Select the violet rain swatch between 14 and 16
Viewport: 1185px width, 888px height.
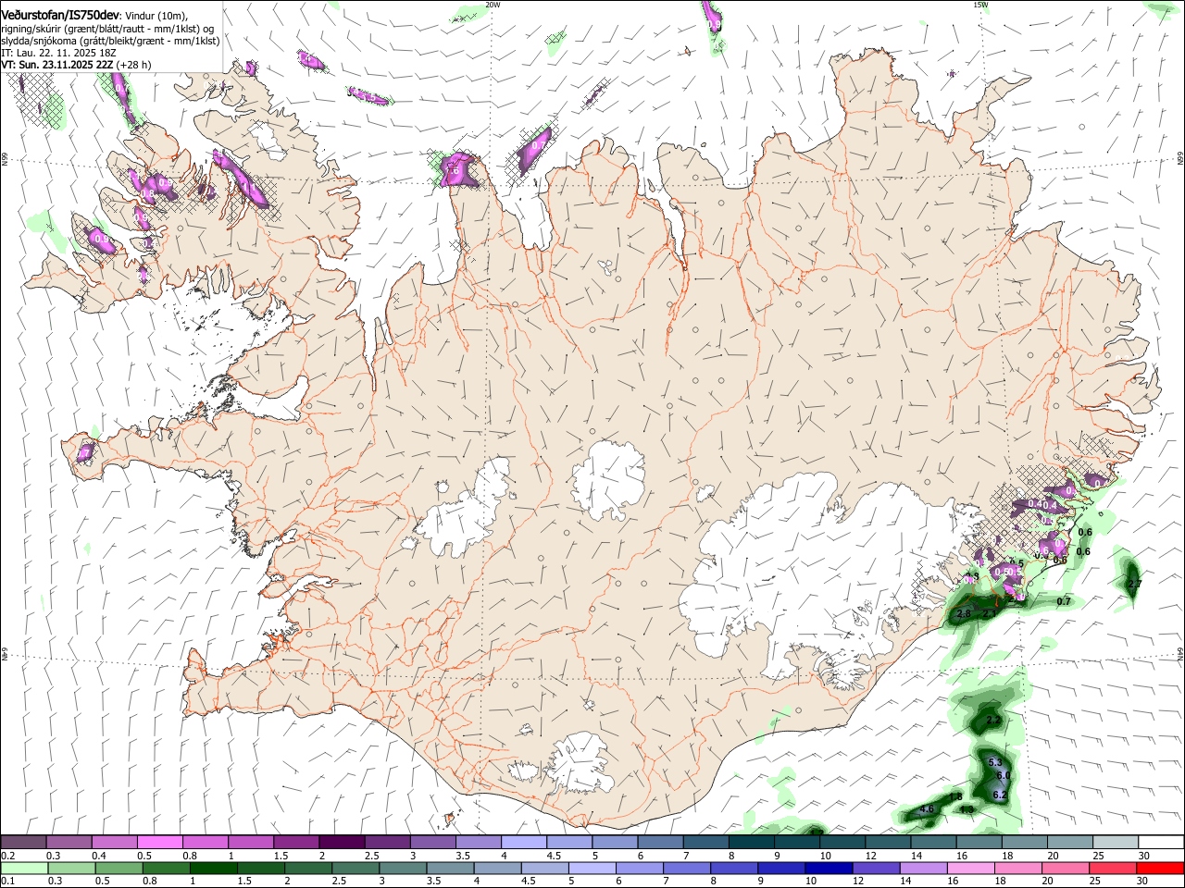(x=921, y=868)
